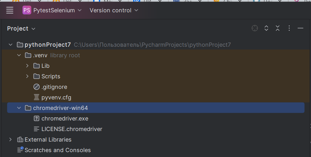Open Project panel options three-dot menu
Screen dimensions: 311x157
tap(289, 28)
